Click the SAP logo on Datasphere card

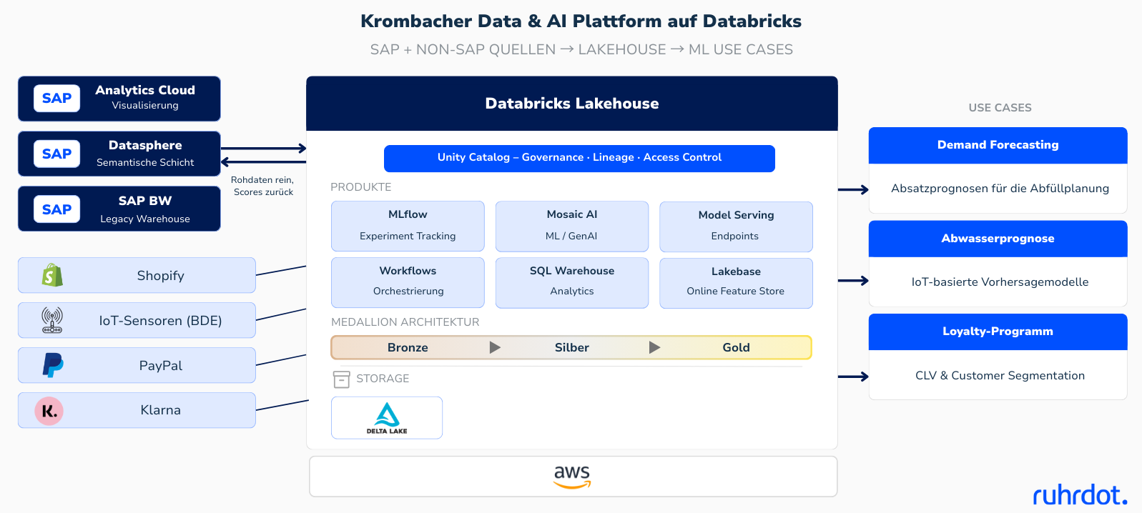coord(56,154)
